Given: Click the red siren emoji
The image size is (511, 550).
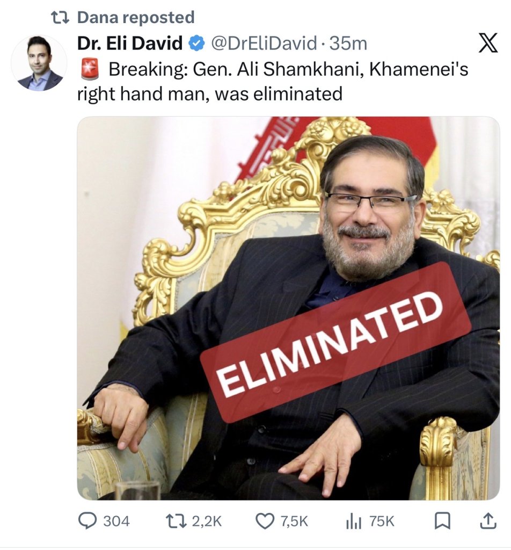Looking at the screenshot, I should 90,69.
